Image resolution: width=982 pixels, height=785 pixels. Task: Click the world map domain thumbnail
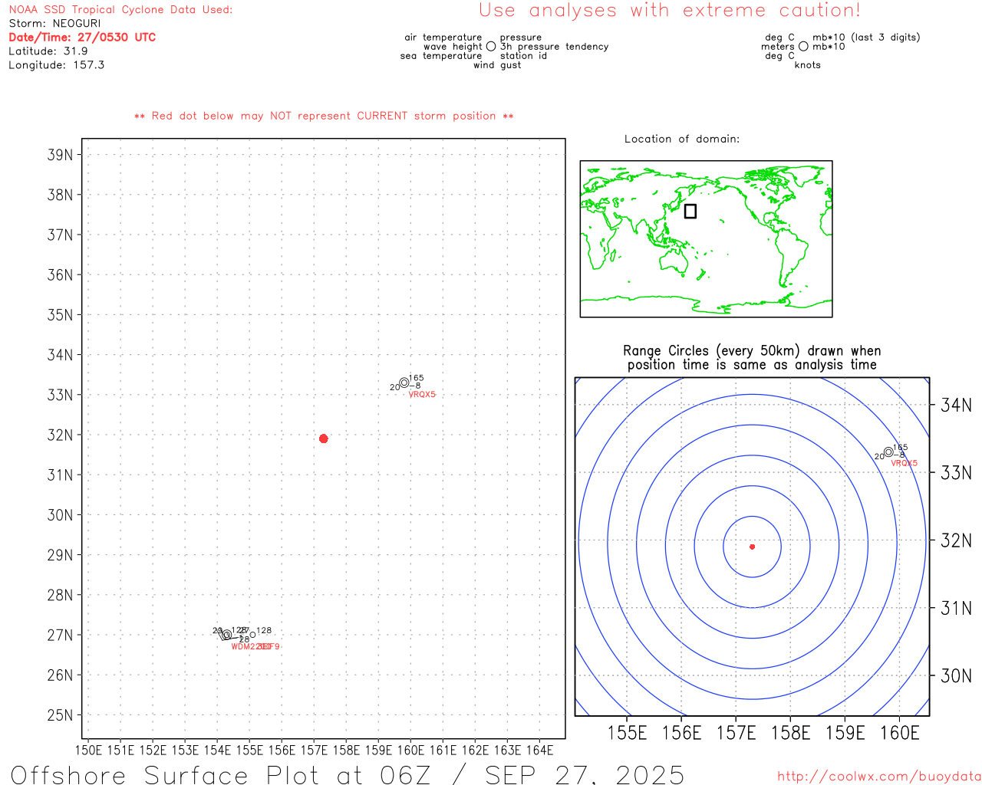(706, 238)
